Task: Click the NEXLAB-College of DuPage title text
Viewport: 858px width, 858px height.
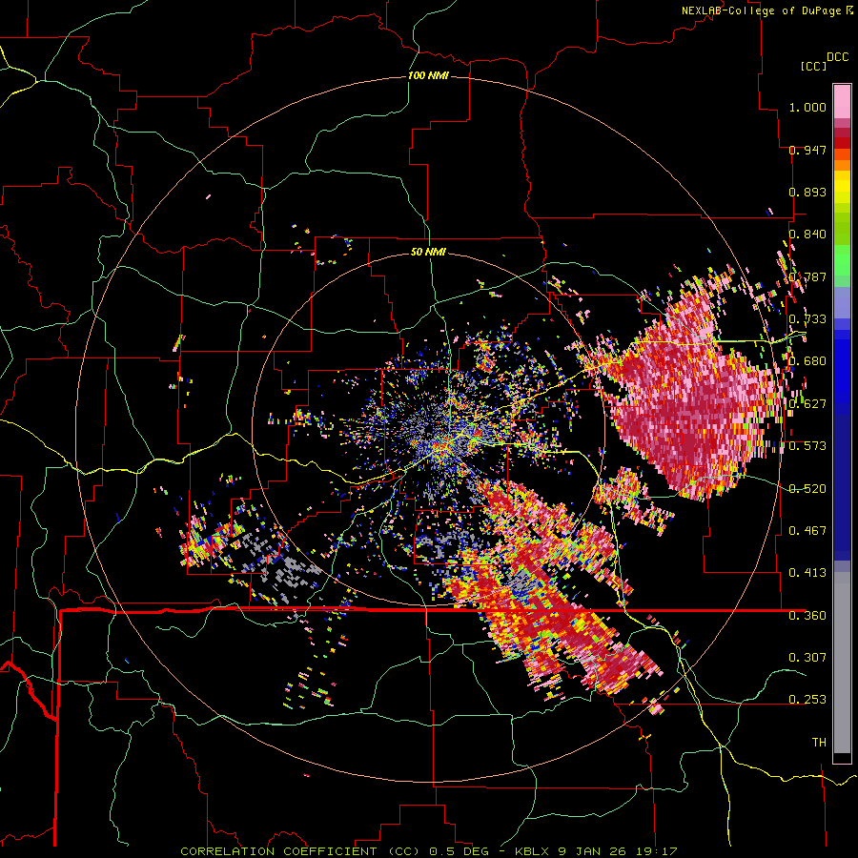Action: [x=761, y=10]
